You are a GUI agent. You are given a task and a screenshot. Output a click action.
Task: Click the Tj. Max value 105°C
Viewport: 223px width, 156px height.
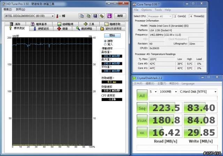[162, 59]
